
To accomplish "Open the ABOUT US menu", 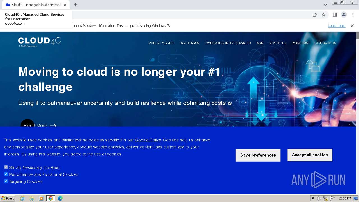I will 278,43.
